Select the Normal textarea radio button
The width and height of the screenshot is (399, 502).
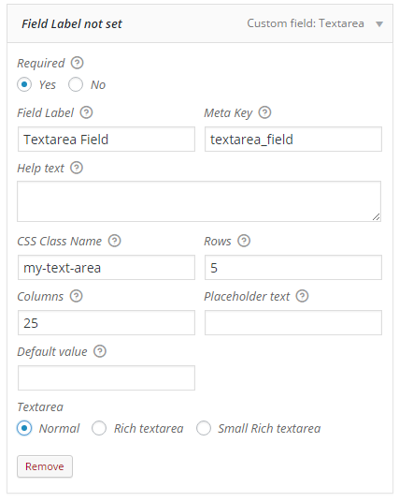[24, 428]
